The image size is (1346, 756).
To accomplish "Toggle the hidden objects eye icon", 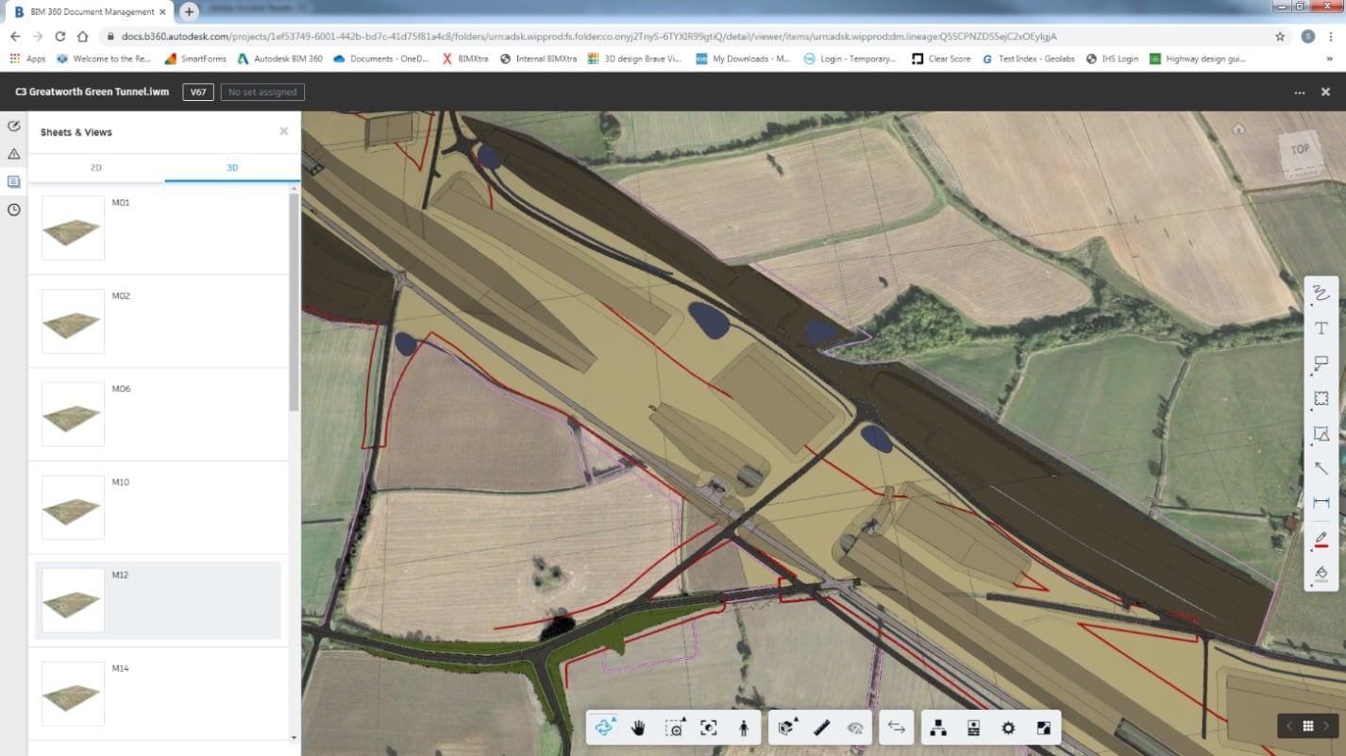I will (x=856, y=728).
